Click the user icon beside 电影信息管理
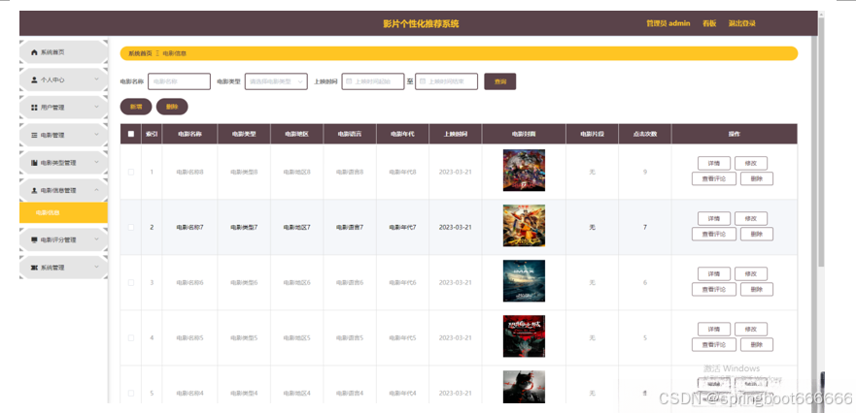856x413 pixels. point(34,191)
